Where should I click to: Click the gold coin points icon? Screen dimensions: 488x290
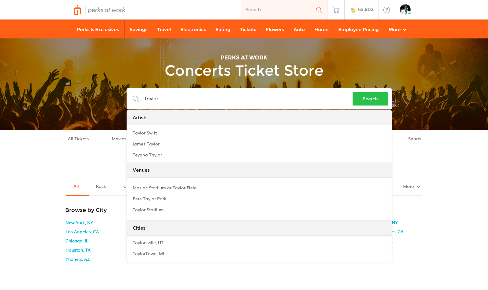tap(353, 10)
